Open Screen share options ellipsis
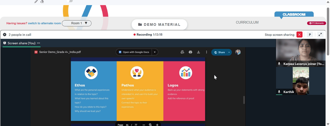 (39, 43)
